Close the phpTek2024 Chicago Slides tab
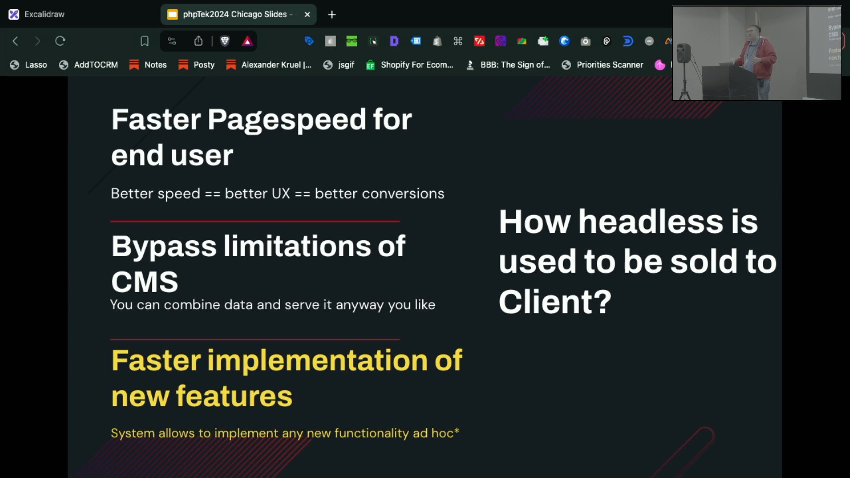Screen dimensions: 850x478 tap(307, 14)
